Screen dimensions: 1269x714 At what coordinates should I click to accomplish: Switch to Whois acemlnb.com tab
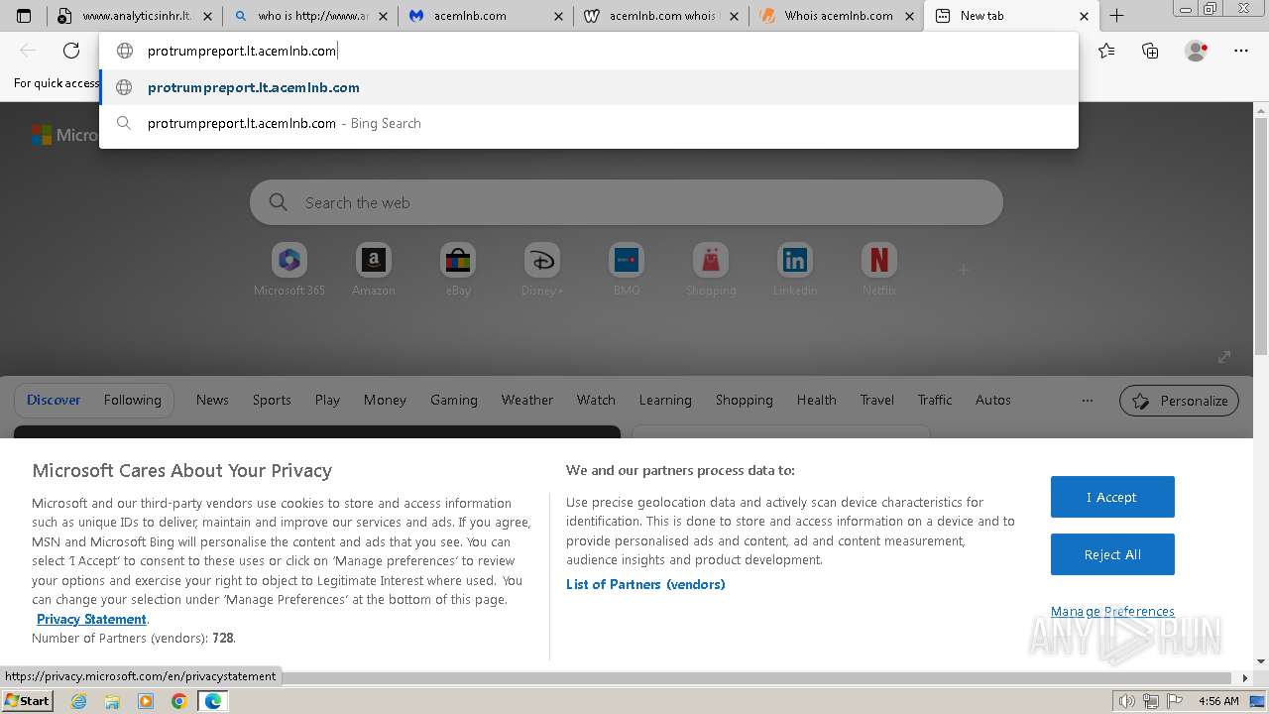pyautogui.click(x=836, y=16)
